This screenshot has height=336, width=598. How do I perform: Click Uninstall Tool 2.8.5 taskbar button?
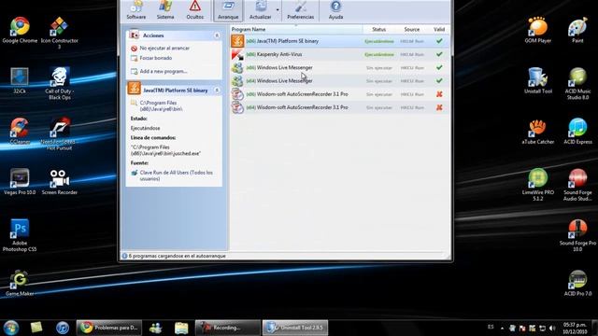point(295,328)
